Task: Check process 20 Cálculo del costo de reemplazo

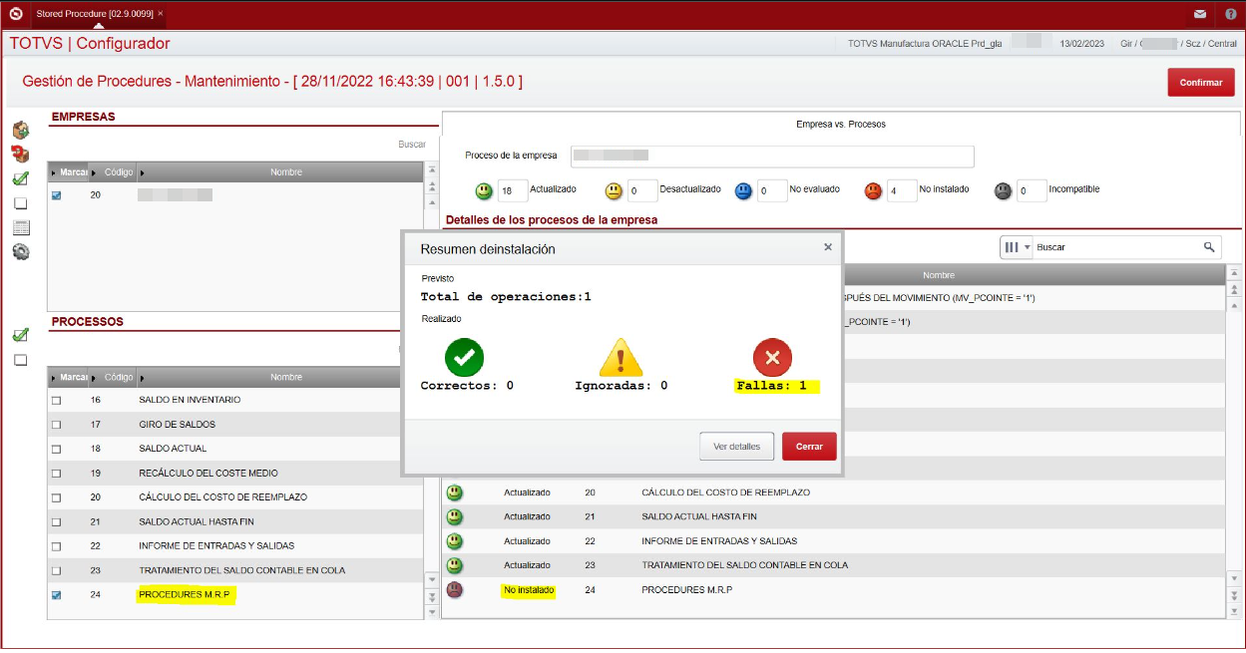Action: tap(56, 497)
